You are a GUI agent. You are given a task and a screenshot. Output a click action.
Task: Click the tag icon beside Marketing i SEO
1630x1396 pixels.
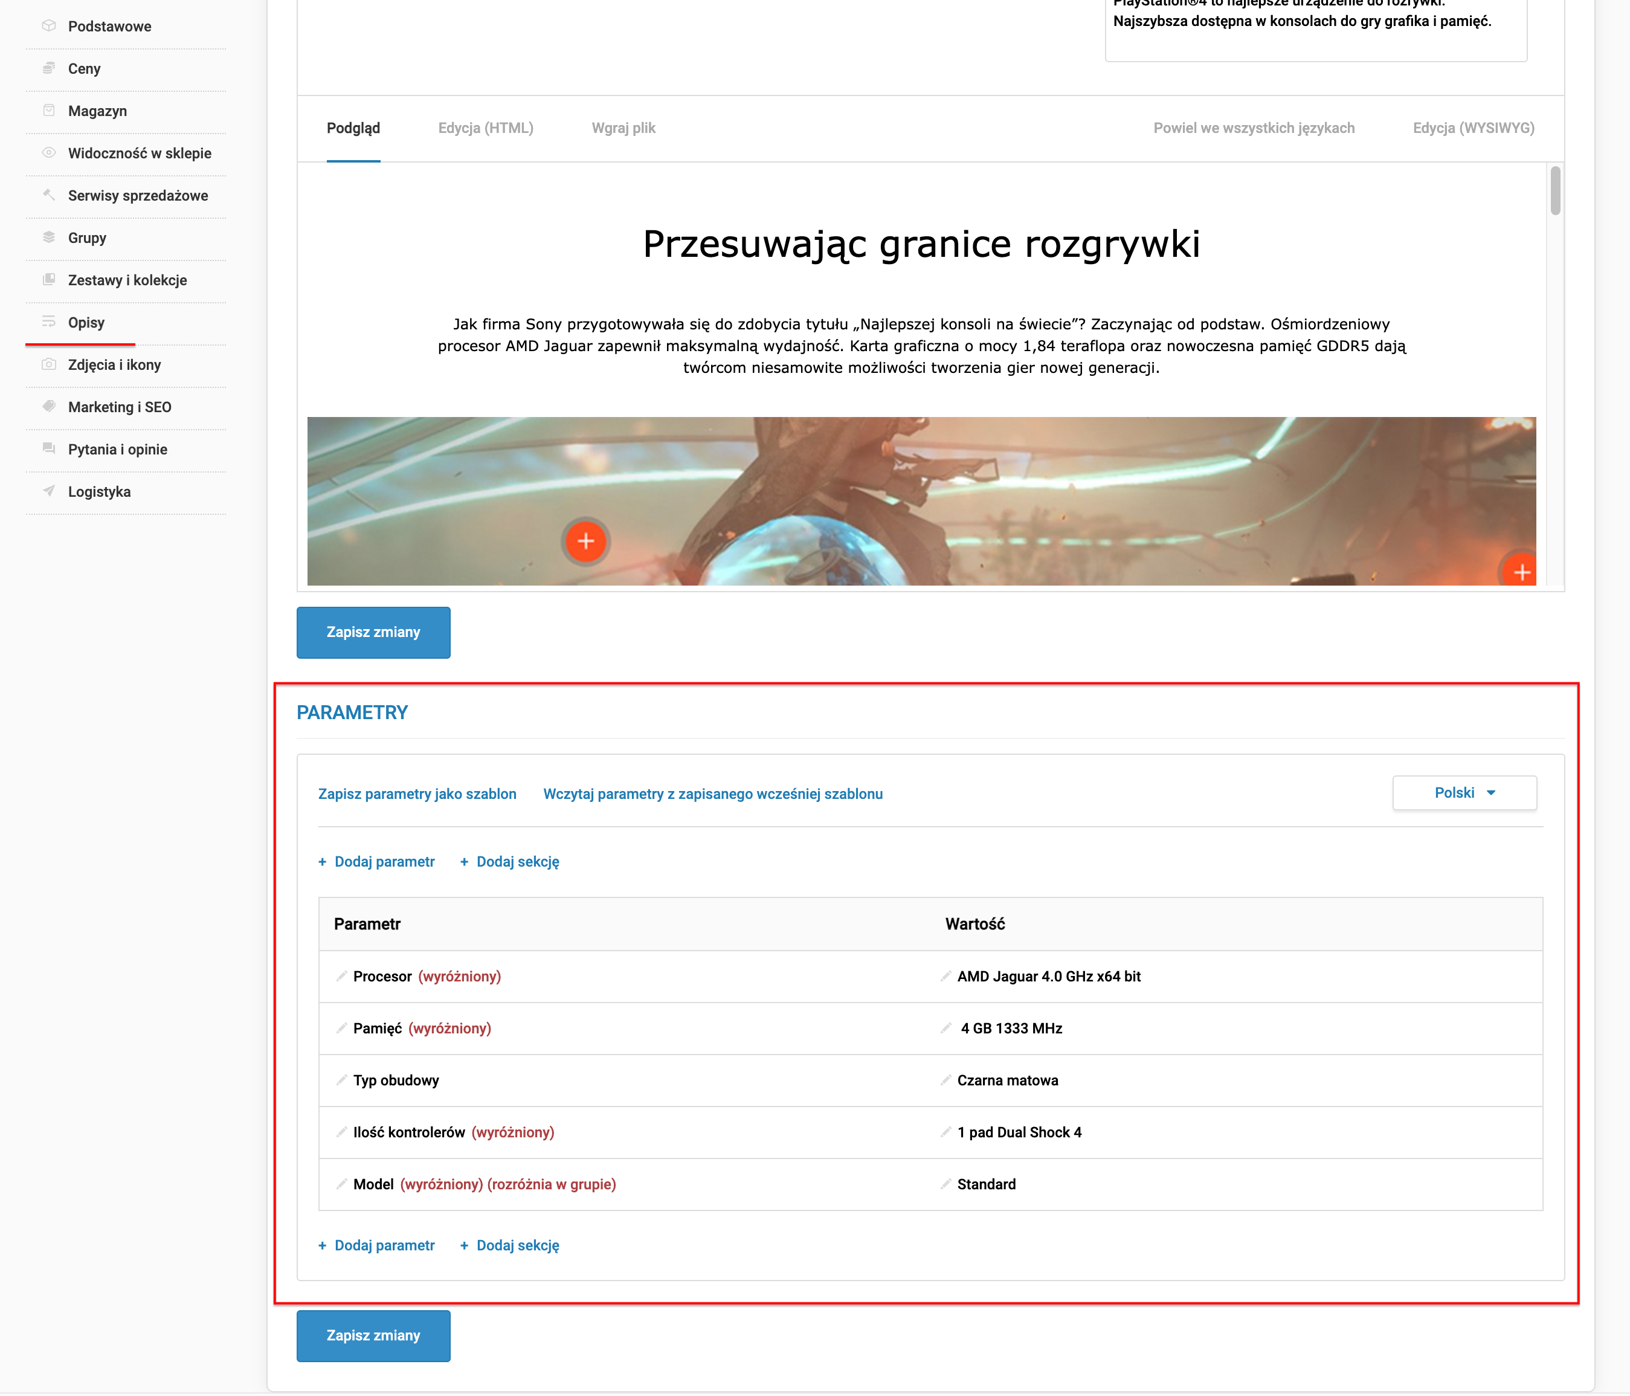49,407
